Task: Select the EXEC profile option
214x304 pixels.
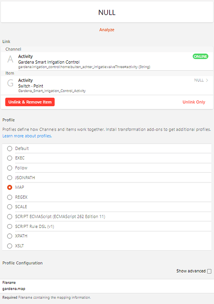Action: pos(10,158)
